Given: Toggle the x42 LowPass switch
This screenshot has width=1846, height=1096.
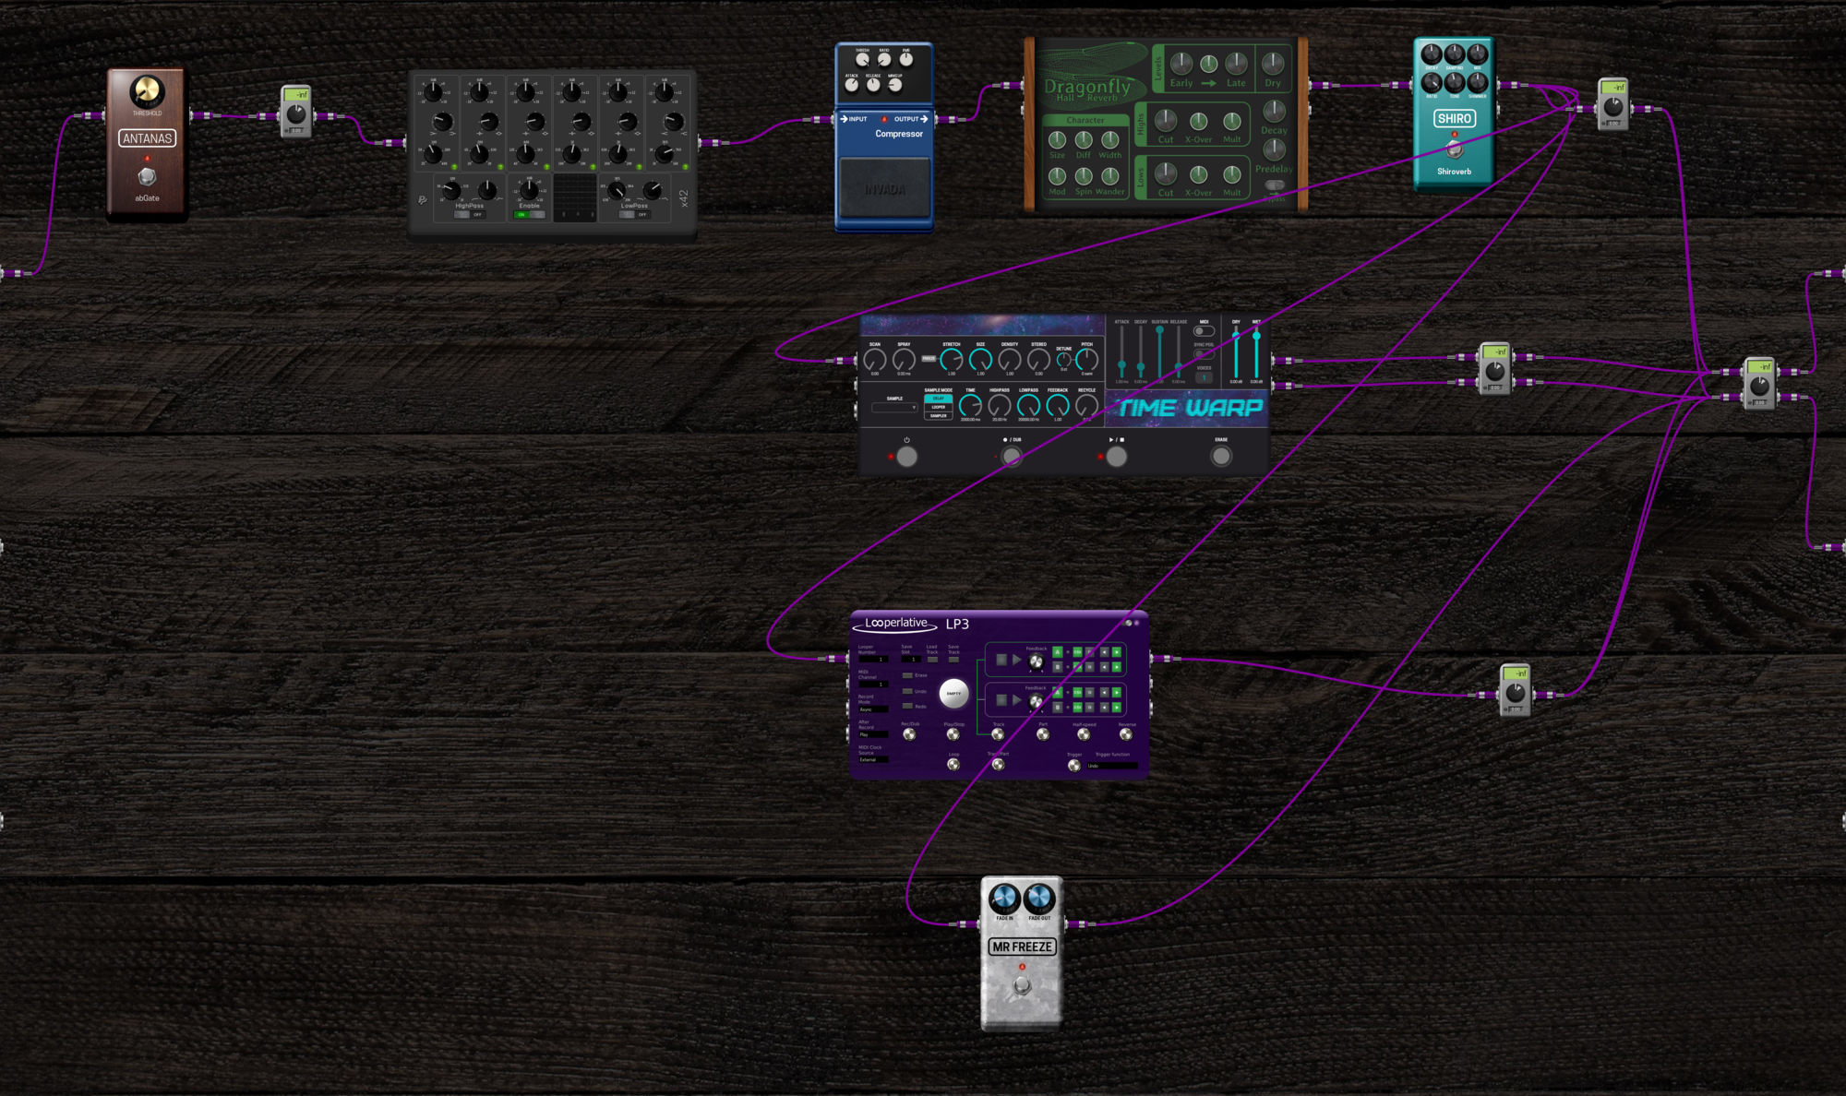Looking at the screenshot, I should tap(634, 214).
